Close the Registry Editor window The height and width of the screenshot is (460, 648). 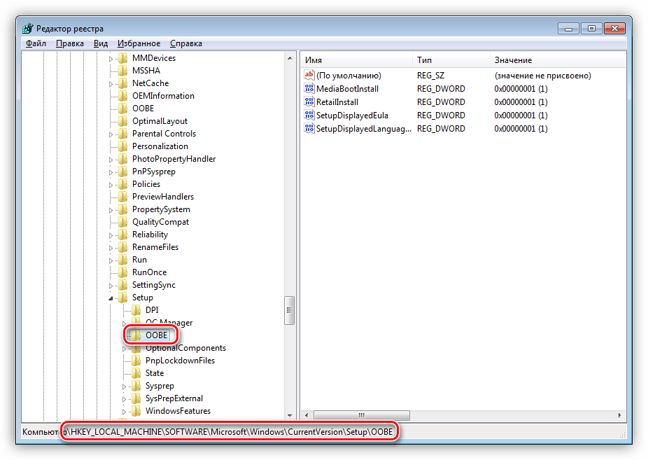coord(614,29)
